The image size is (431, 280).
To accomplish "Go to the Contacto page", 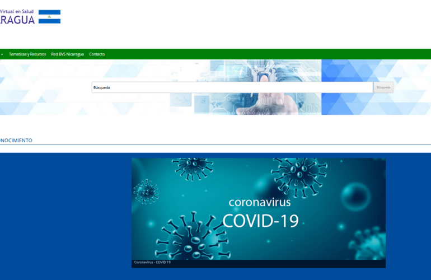I will pos(97,54).
